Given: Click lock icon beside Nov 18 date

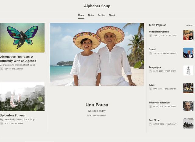Looking at the screenshot, I should 2,69.
